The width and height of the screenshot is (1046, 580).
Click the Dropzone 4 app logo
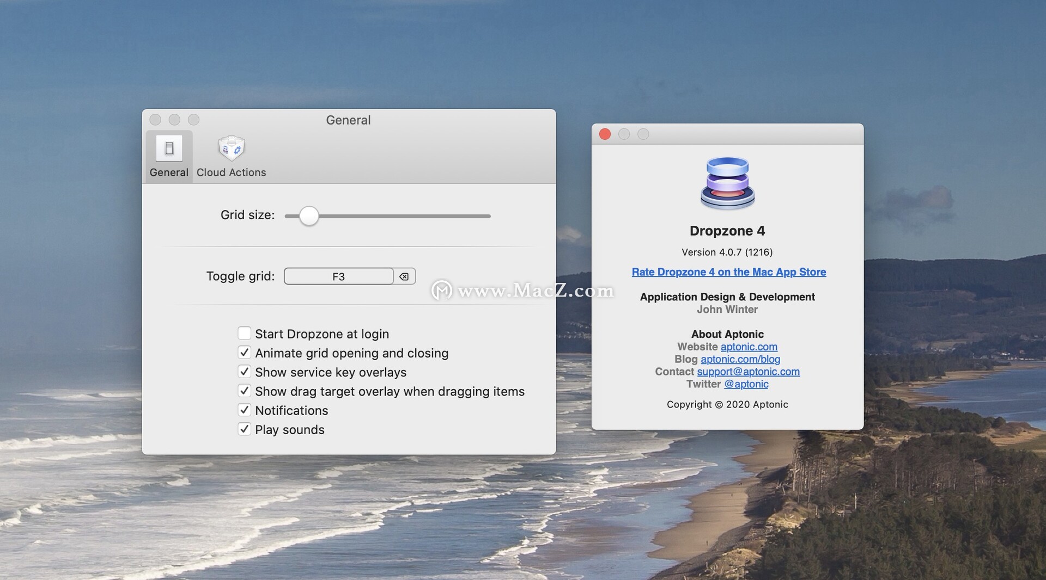(x=727, y=183)
